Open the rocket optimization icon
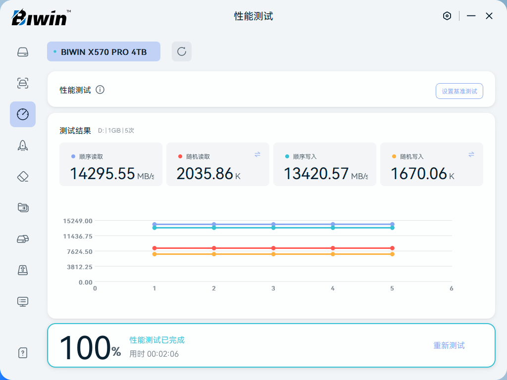The image size is (507, 380). click(23, 145)
